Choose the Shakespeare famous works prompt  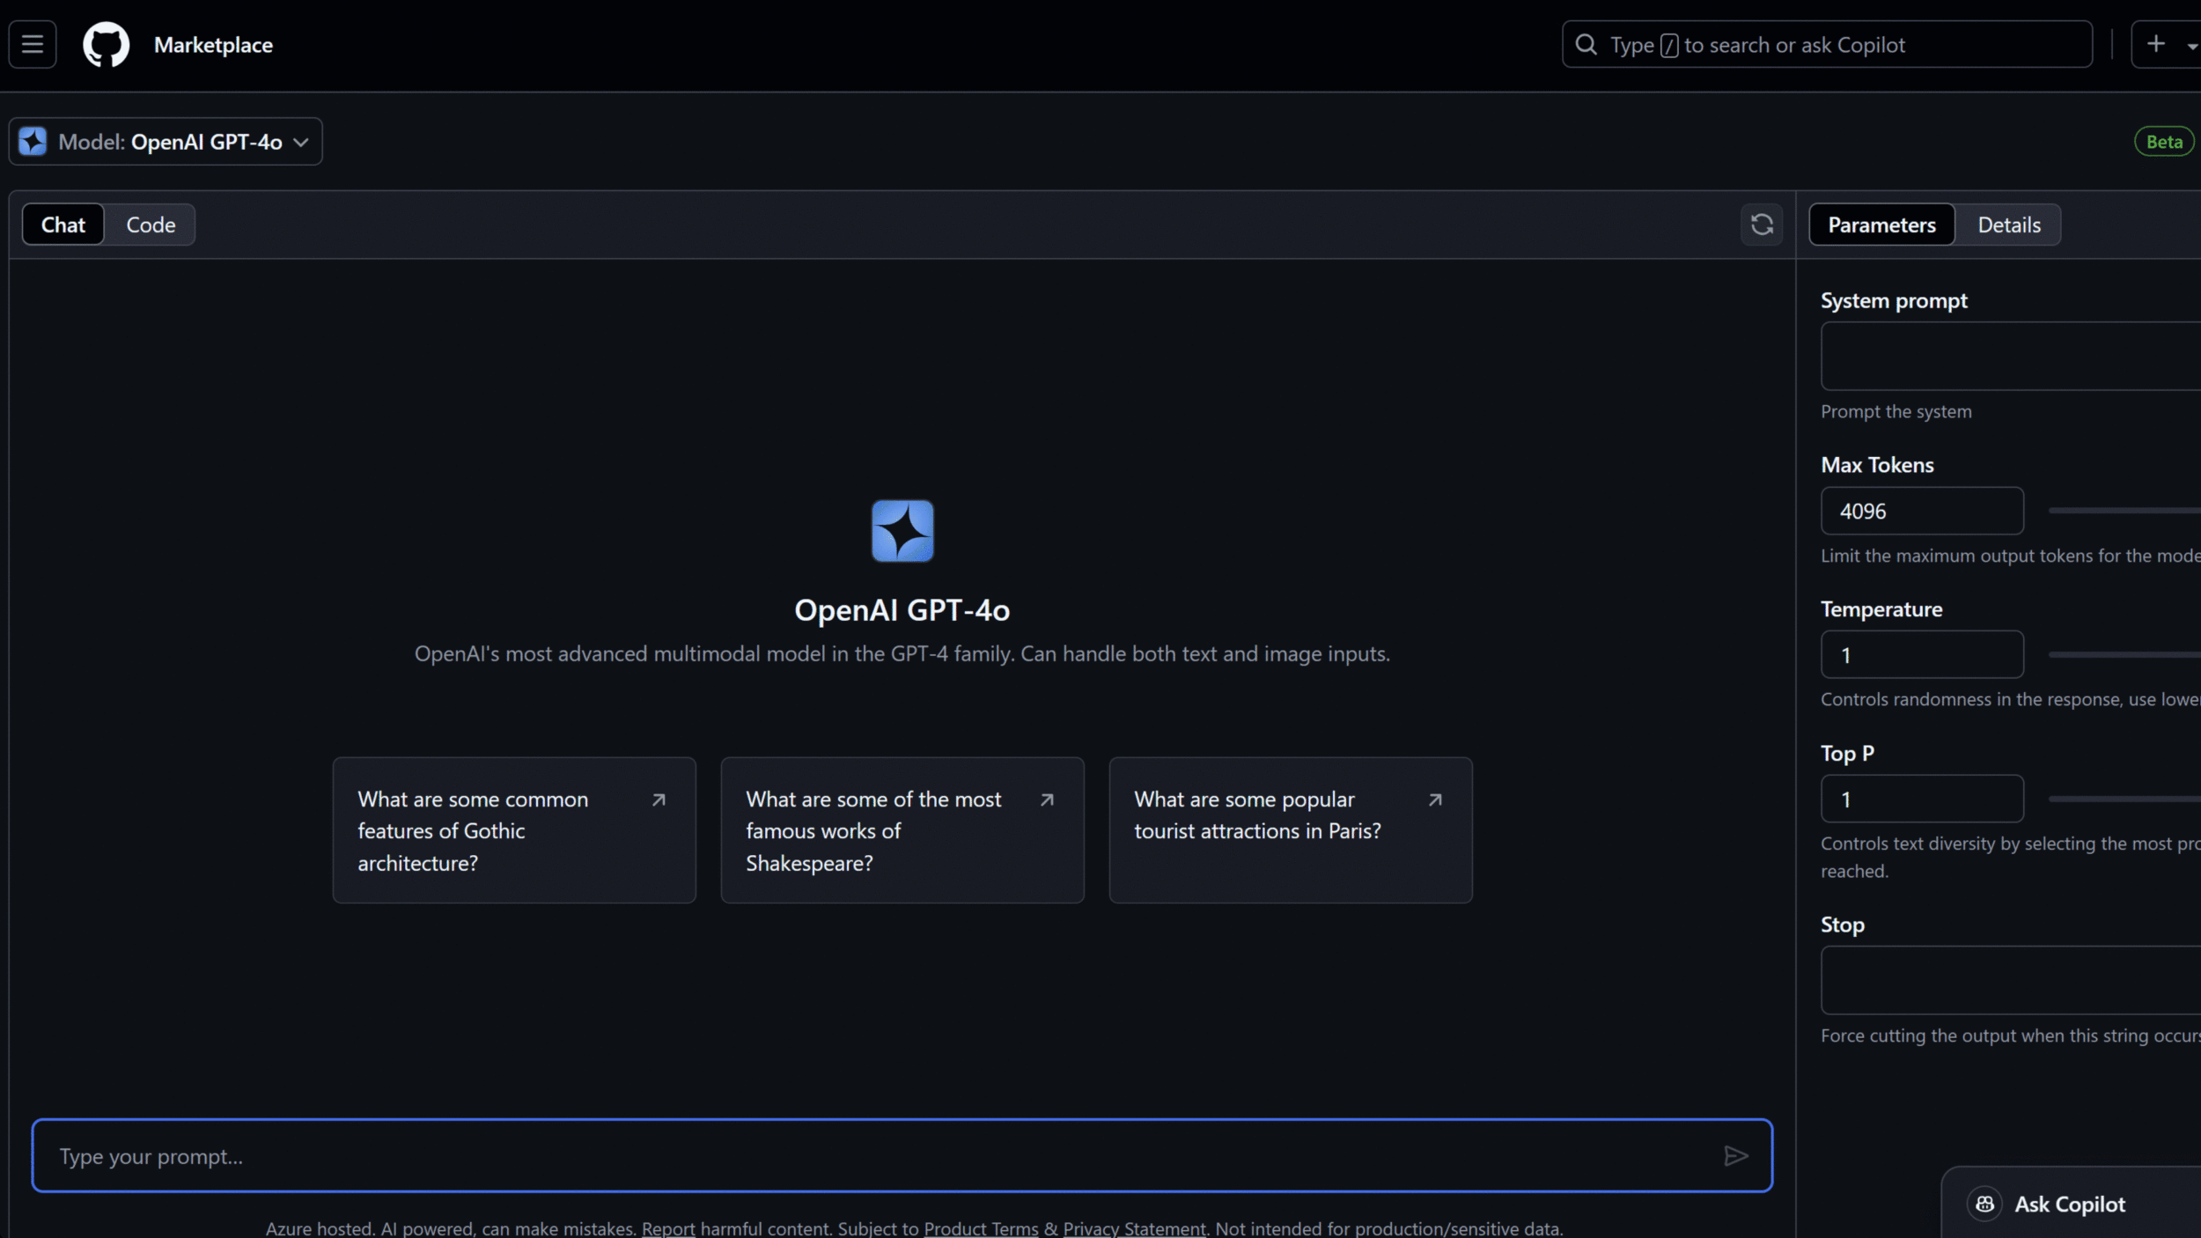click(x=902, y=830)
